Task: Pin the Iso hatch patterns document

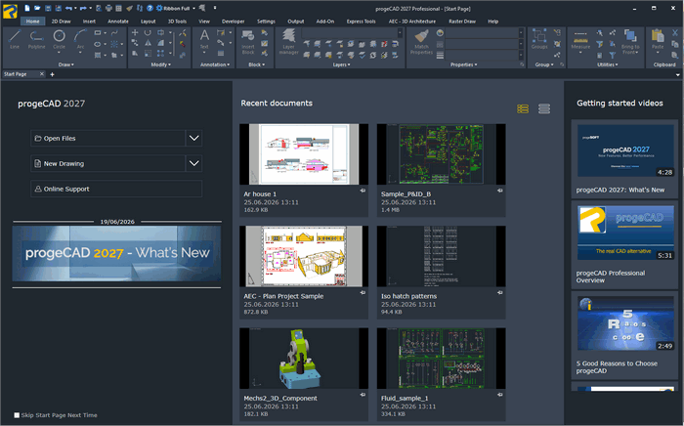Action: point(500,292)
